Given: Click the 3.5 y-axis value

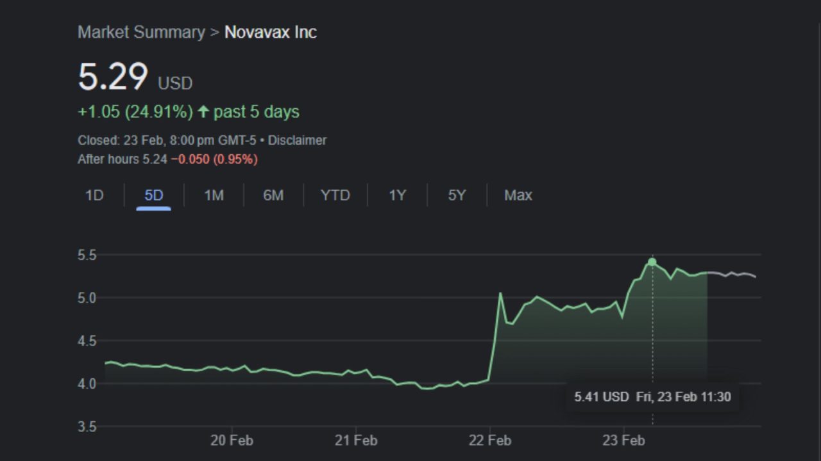Looking at the screenshot, I should [x=87, y=426].
